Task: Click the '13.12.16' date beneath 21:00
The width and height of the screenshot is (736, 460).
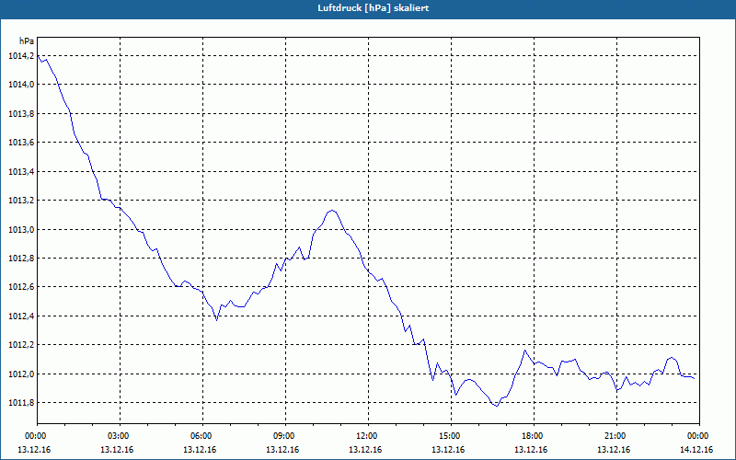Action: click(614, 450)
